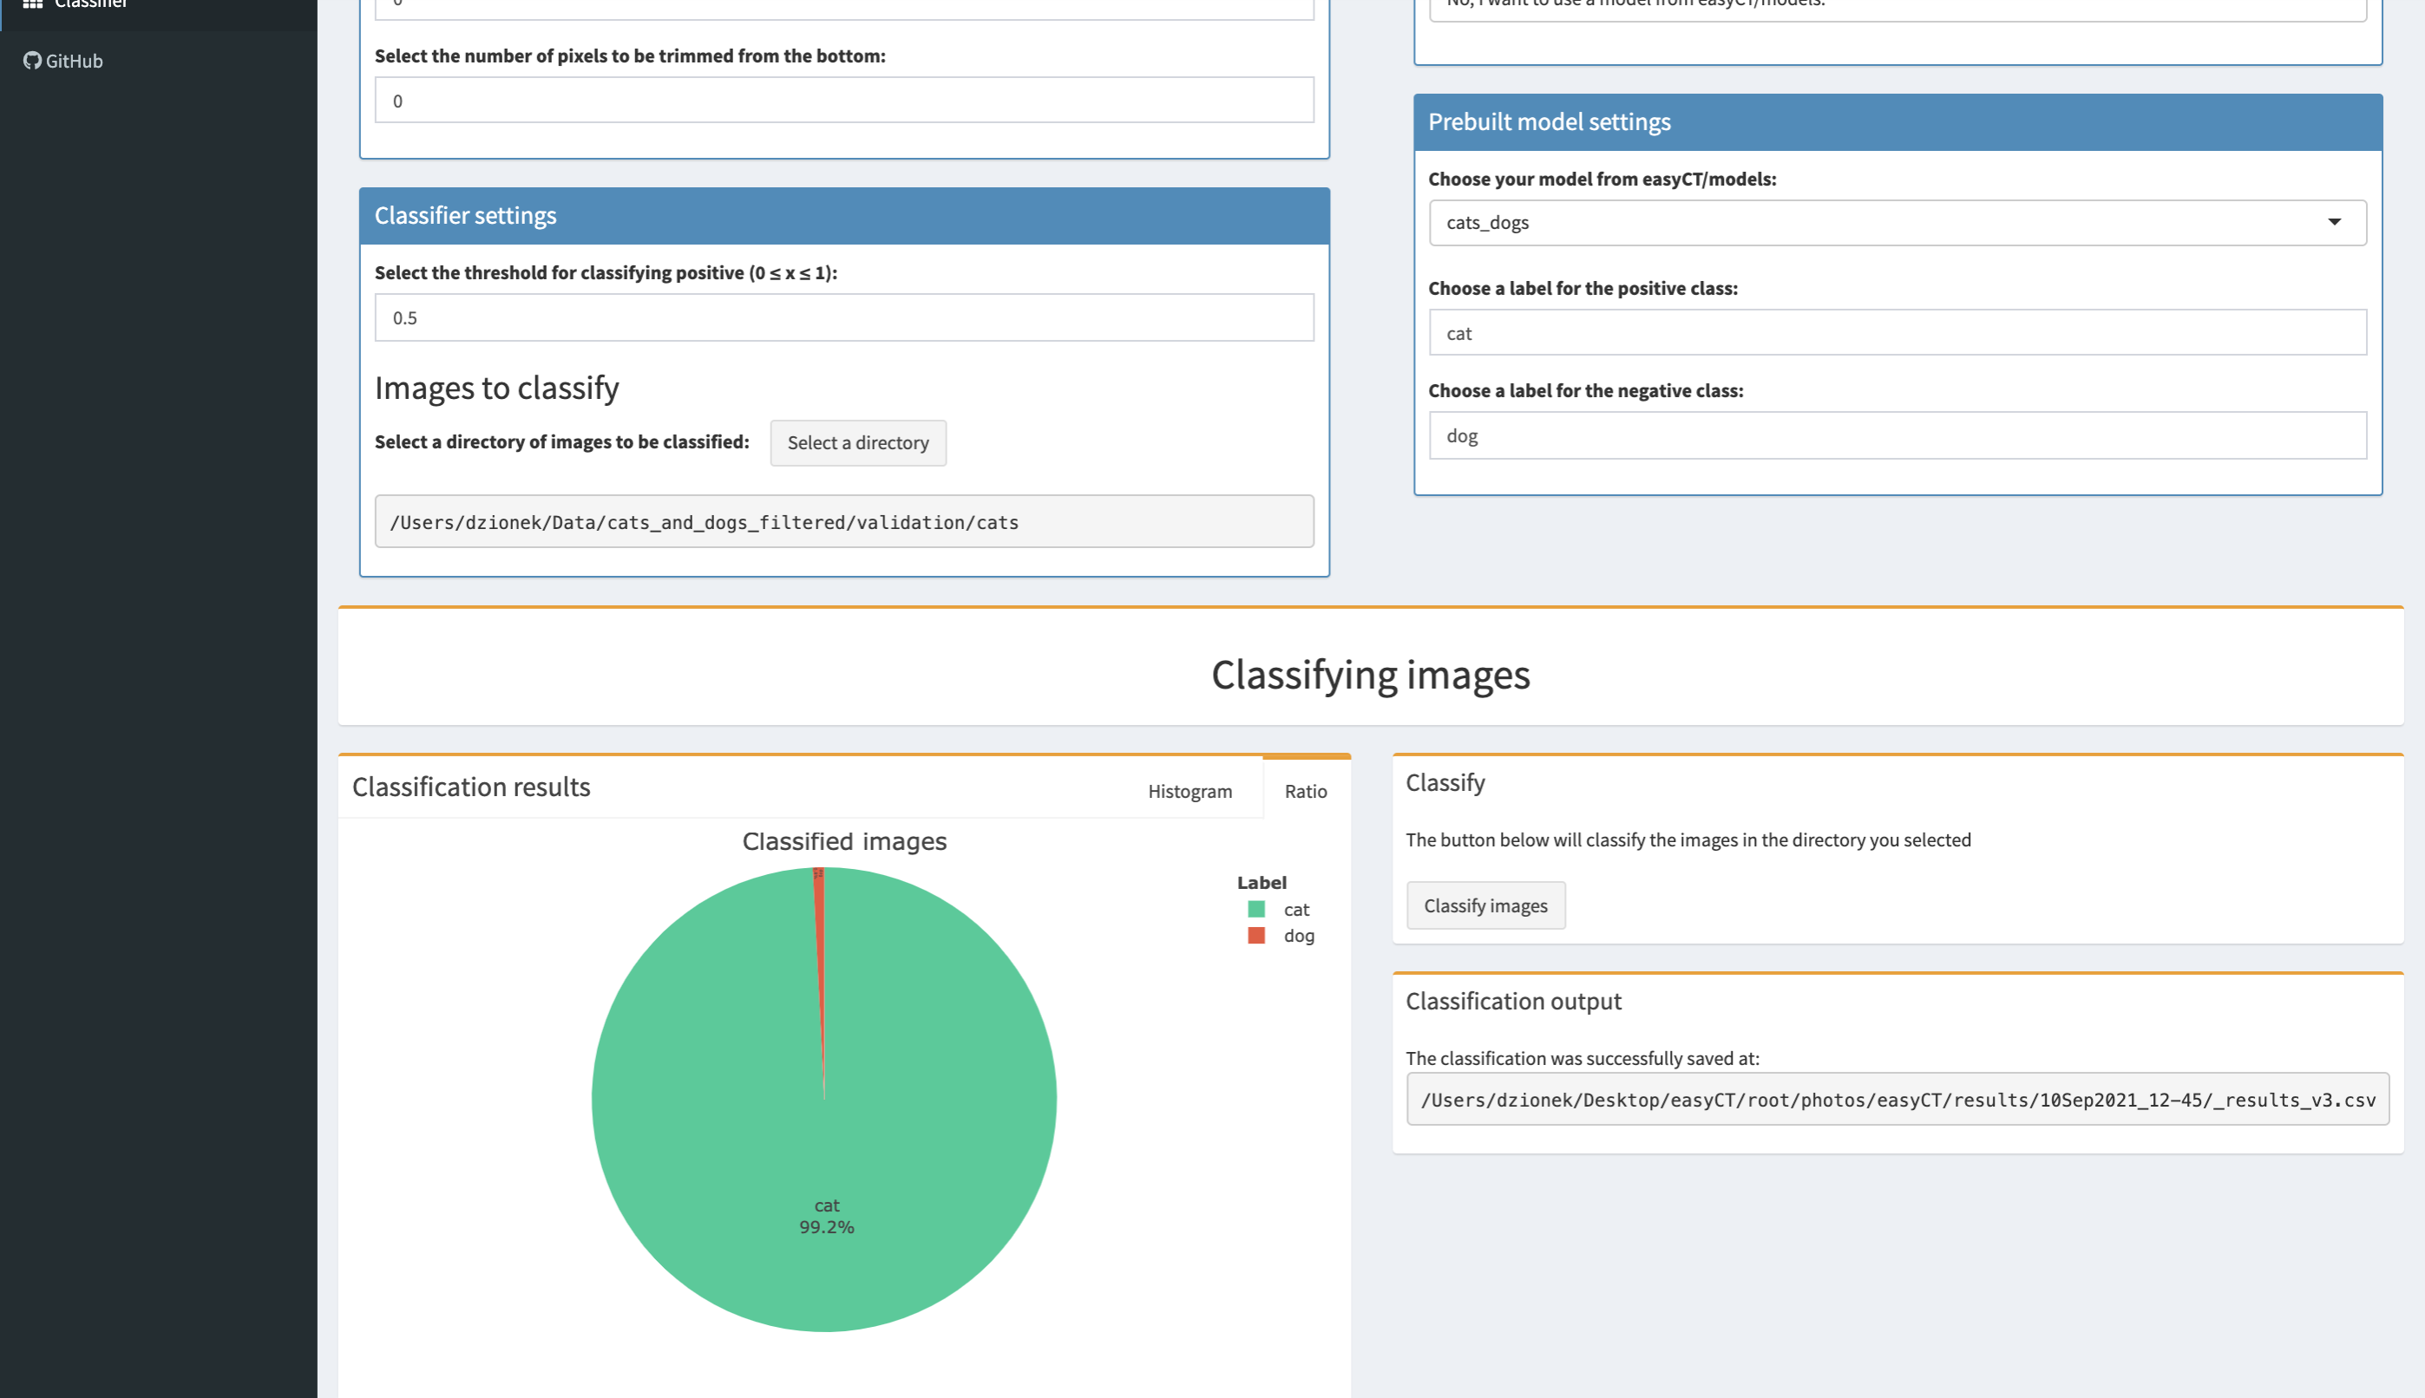Image resolution: width=2425 pixels, height=1398 pixels.
Task: Click the Select a directory button
Action: point(857,442)
